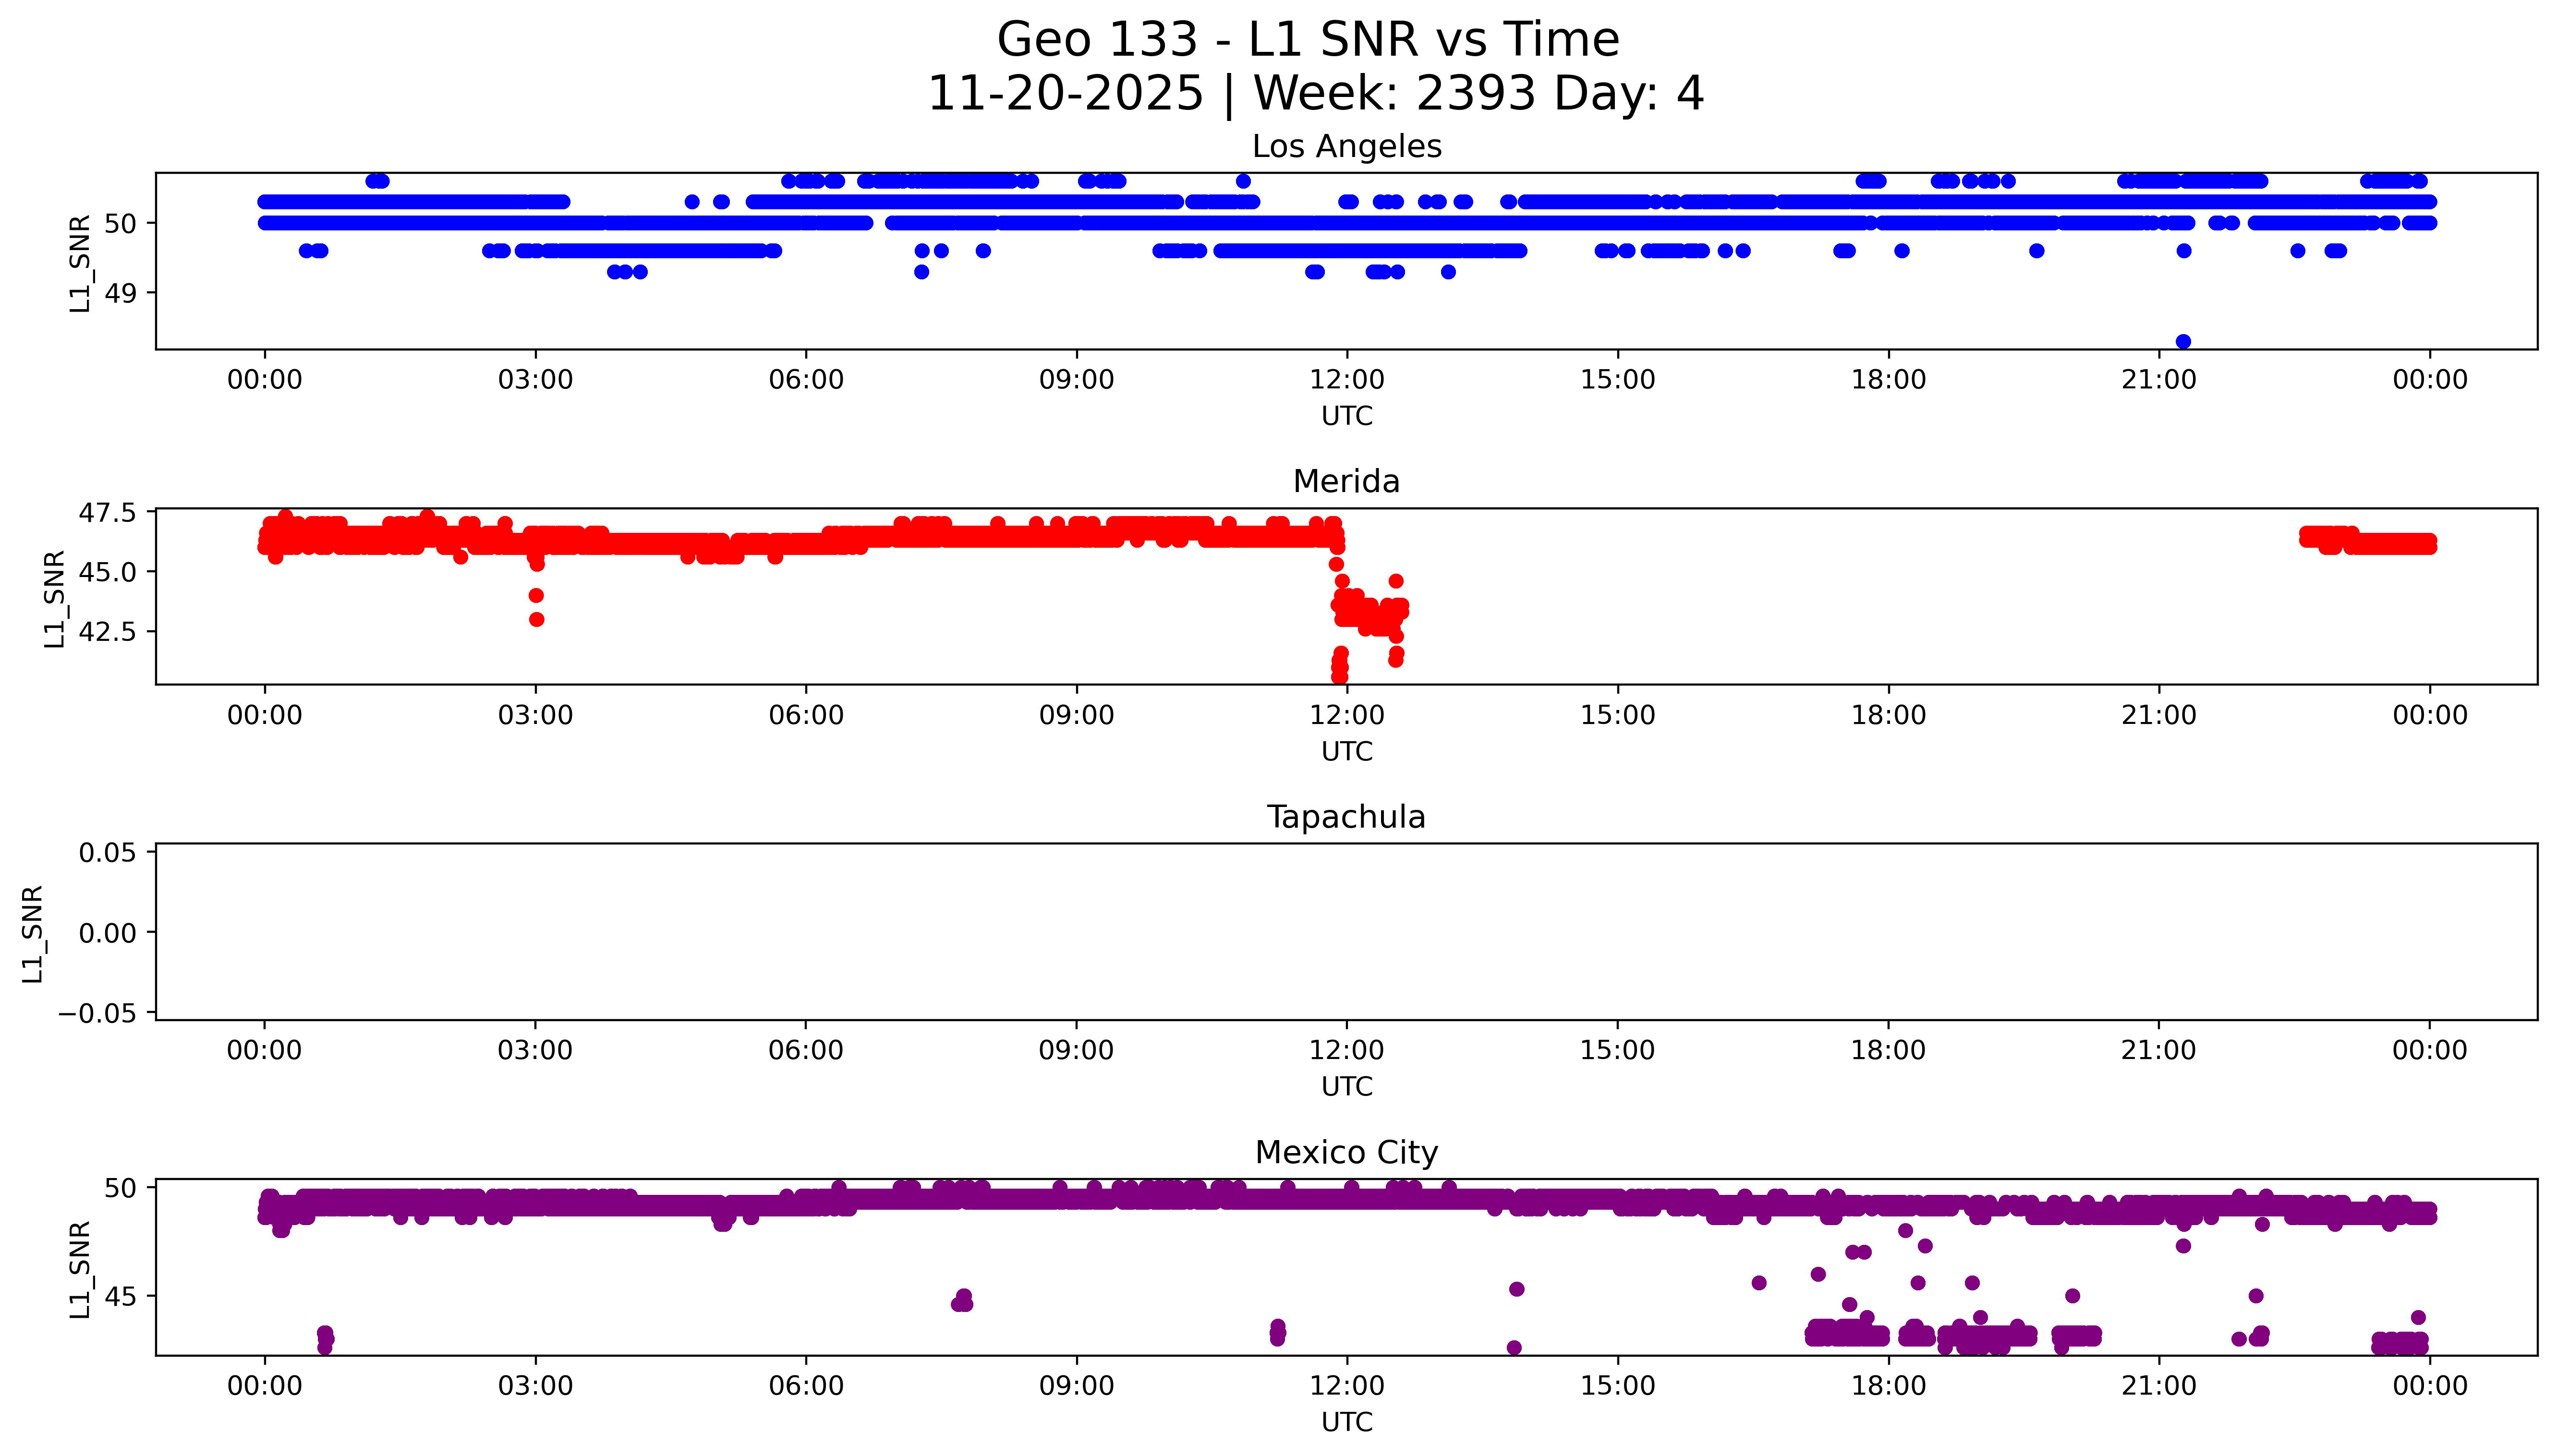The width and height of the screenshot is (2557, 1456).
Task: Click the 'Tapachula' subplot title
Action: click(x=1346, y=817)
